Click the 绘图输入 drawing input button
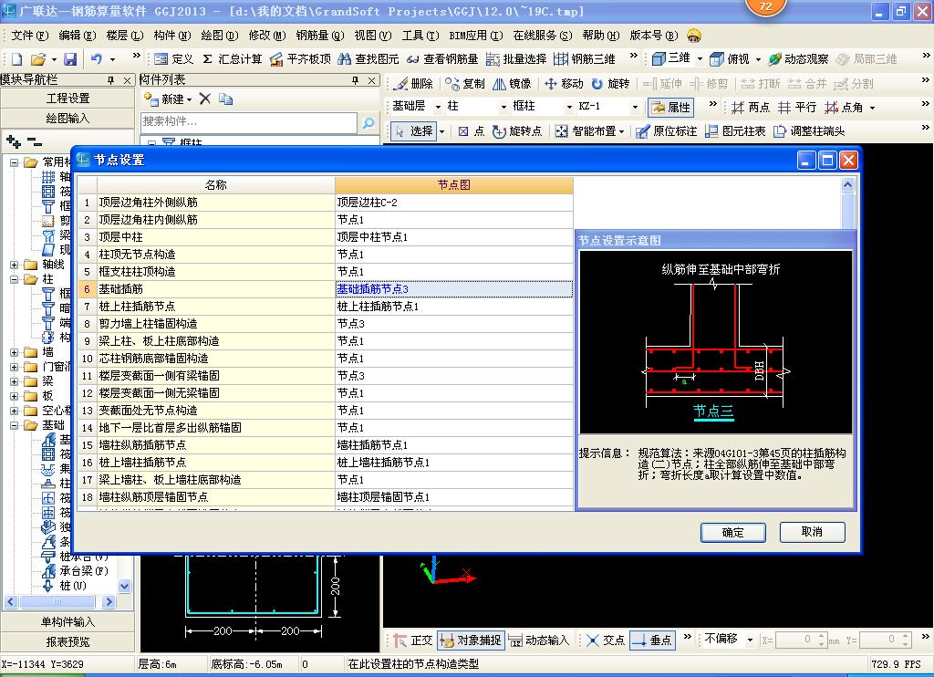Viewport: 934px width, 677px height. (x=67, y=119)
